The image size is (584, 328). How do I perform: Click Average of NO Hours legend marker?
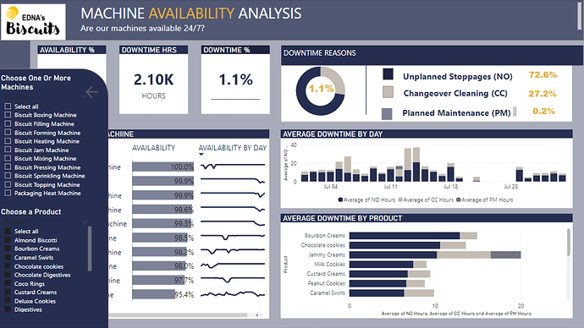(340, 200)
